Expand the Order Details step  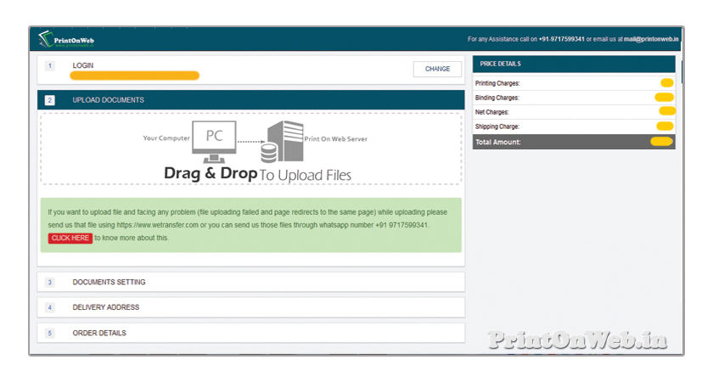(x=251, y=333)
